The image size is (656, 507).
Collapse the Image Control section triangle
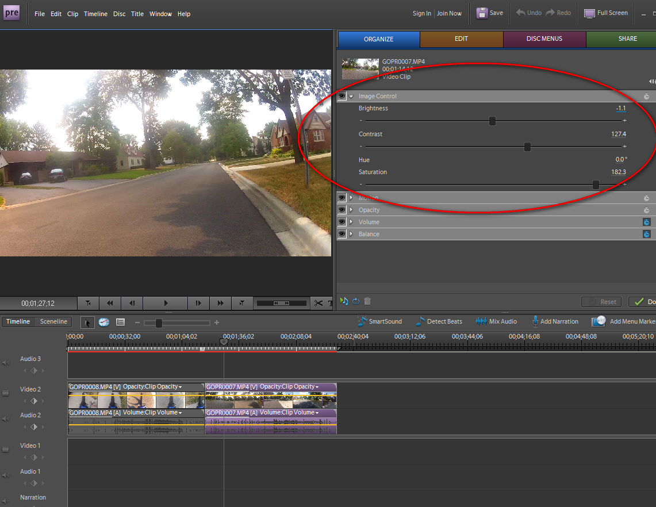(351, 96)
